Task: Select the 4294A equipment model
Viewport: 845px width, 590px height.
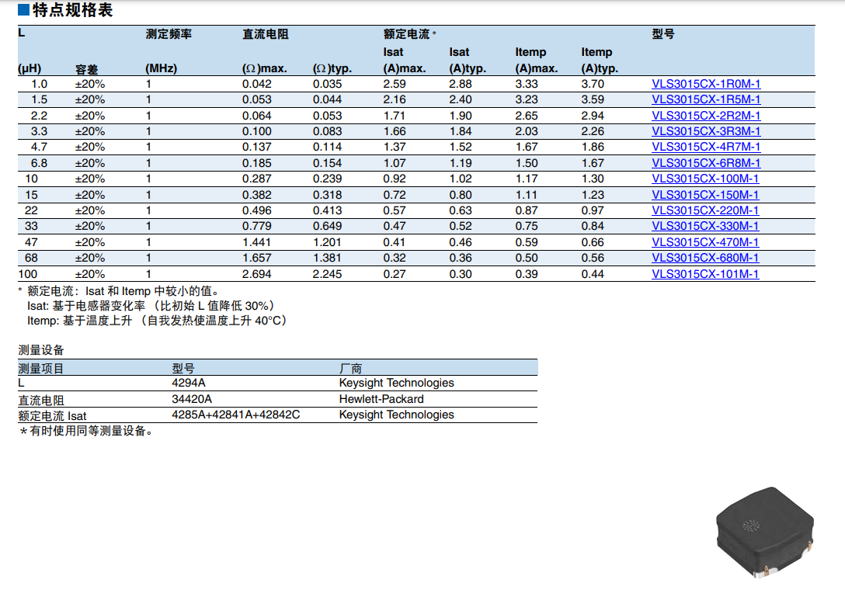Action: (x=189, y=383)
